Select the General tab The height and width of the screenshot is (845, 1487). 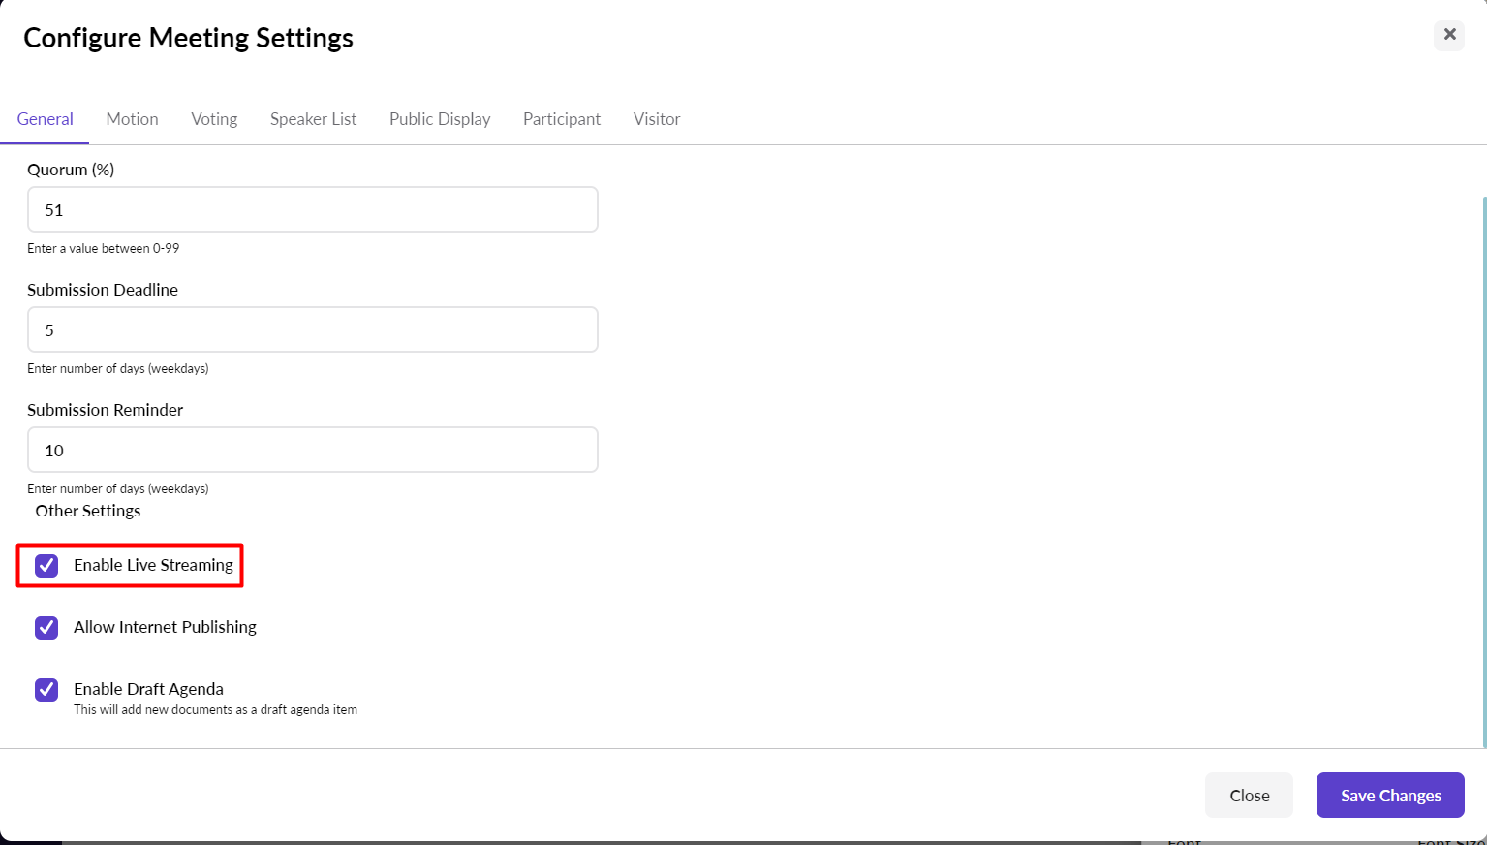pyautogui.click(x=46, y=119)
